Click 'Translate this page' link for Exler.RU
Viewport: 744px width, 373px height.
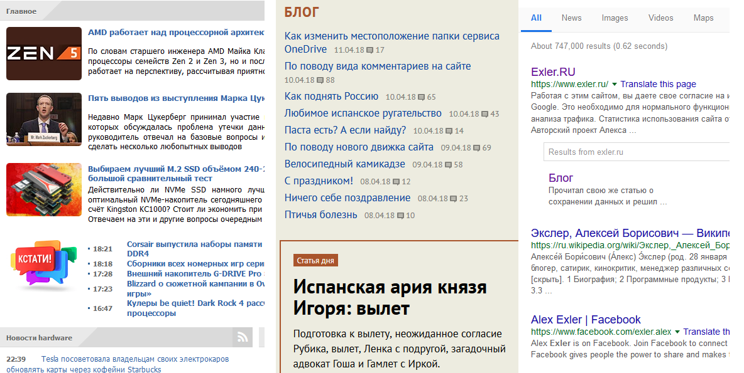[658, 84]
